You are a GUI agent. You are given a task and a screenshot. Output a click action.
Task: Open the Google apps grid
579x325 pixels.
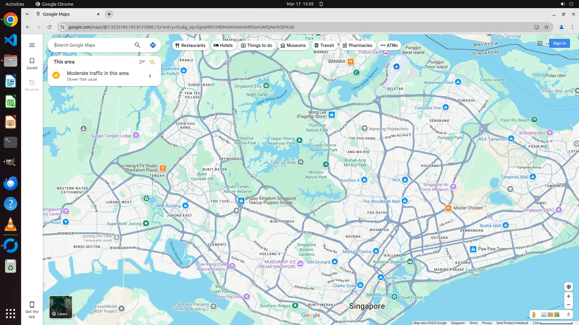coord(540,43)
